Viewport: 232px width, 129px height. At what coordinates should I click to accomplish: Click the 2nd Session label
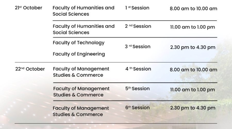pos(138,26)
